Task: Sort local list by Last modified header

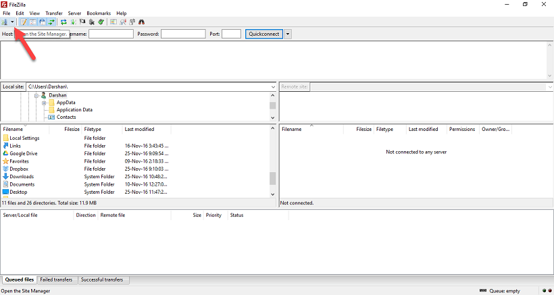Action: coord(147,129)
